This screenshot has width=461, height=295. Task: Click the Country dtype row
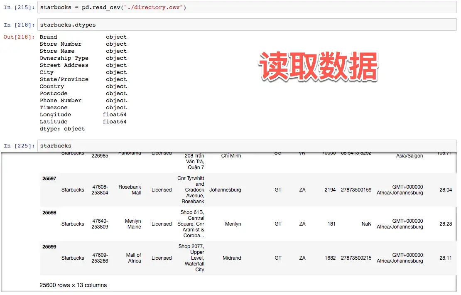[x=83, y=86]
